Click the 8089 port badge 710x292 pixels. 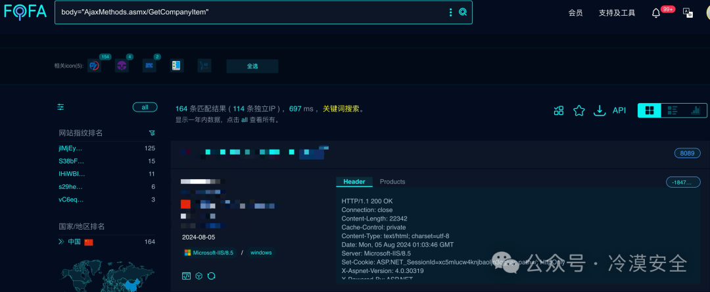687,154
